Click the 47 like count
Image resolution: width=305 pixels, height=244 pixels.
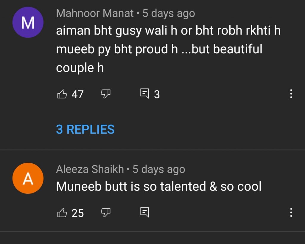(77, 94)
